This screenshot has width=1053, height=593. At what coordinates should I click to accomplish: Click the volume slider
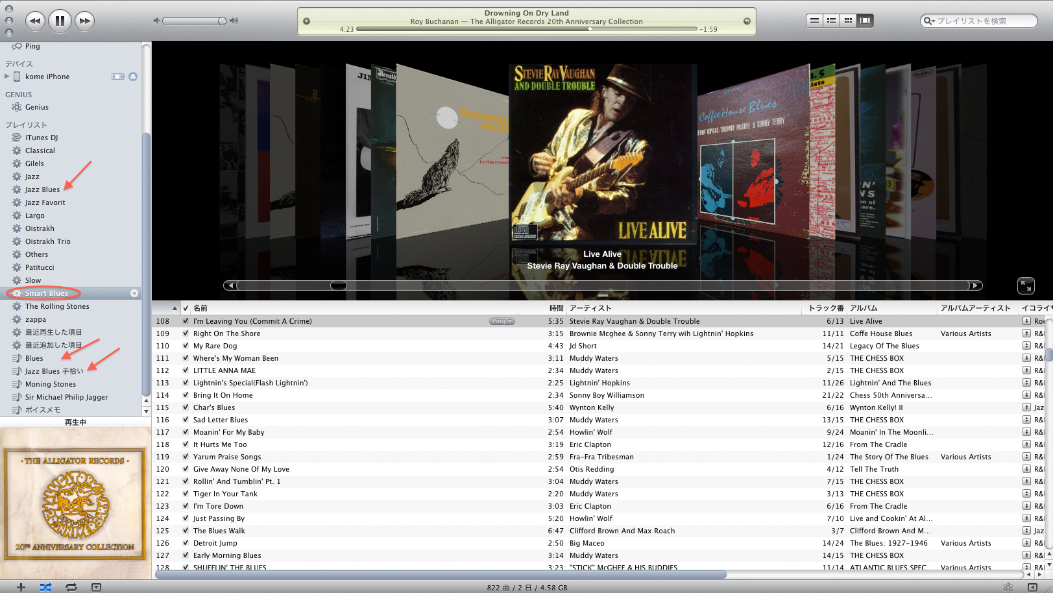pyautogui.click(x=195, y=21)
